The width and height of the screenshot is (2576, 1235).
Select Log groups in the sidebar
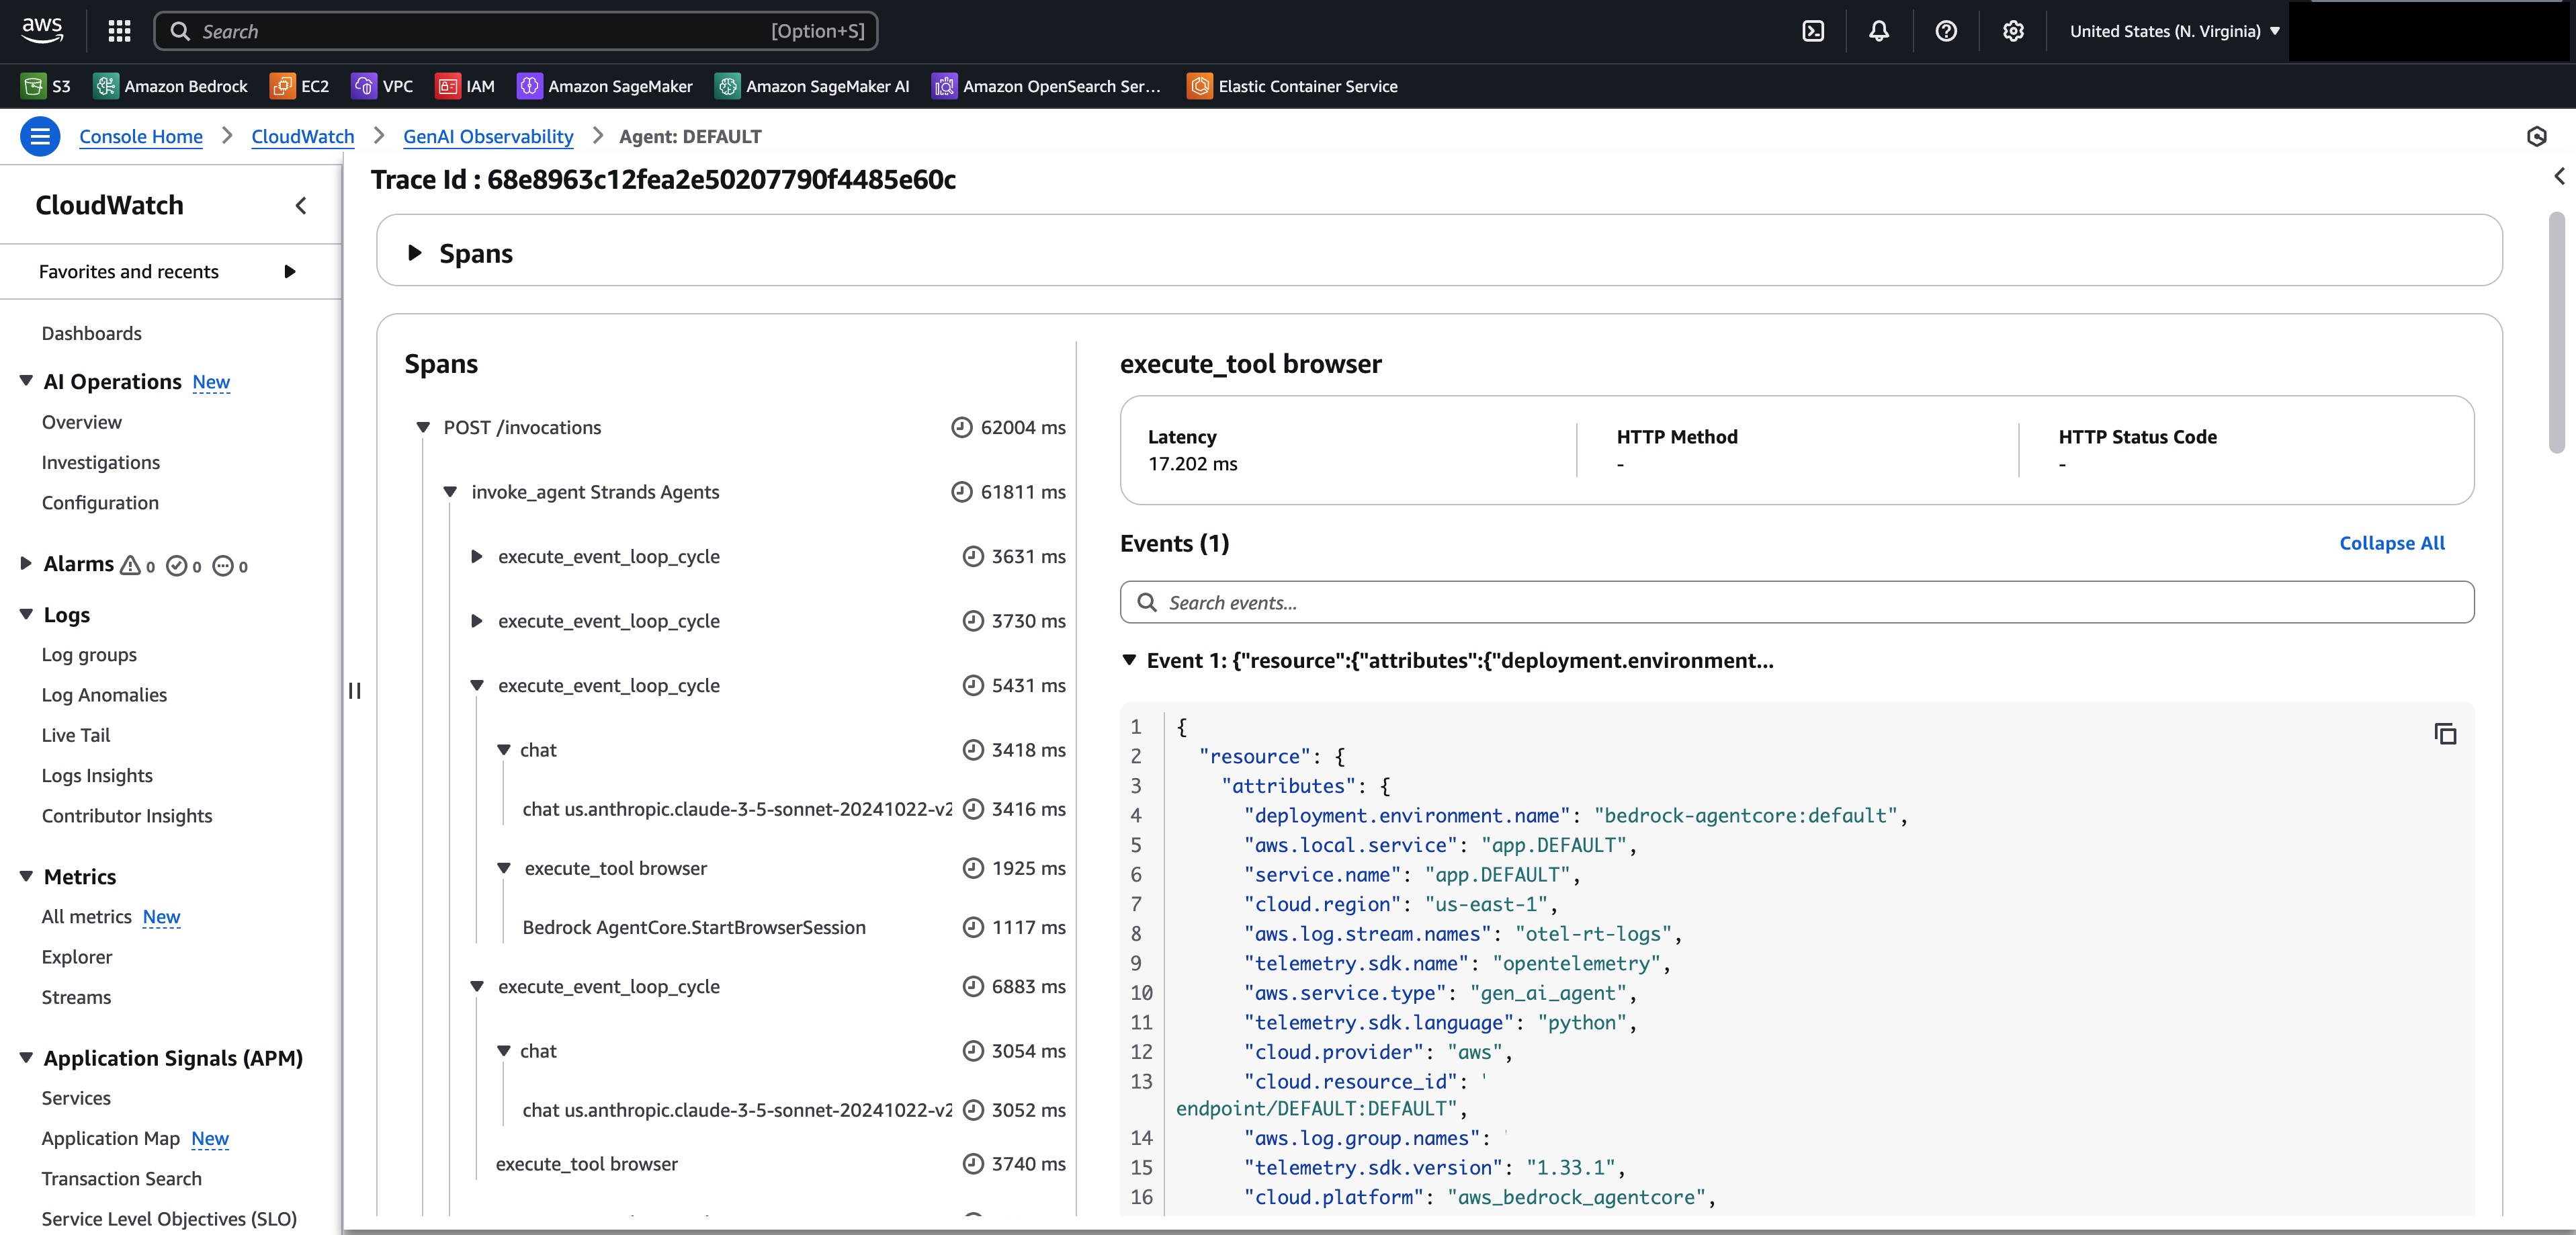point(89,655)
